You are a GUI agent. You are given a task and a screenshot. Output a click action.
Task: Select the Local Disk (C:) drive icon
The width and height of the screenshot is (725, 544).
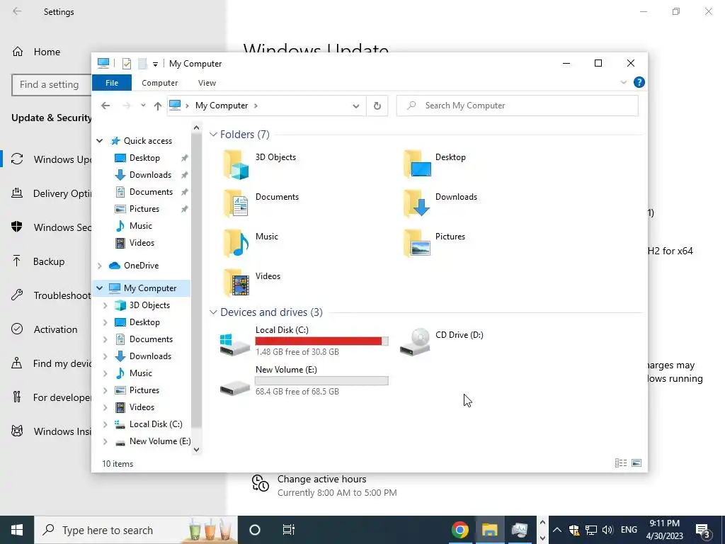235,345
